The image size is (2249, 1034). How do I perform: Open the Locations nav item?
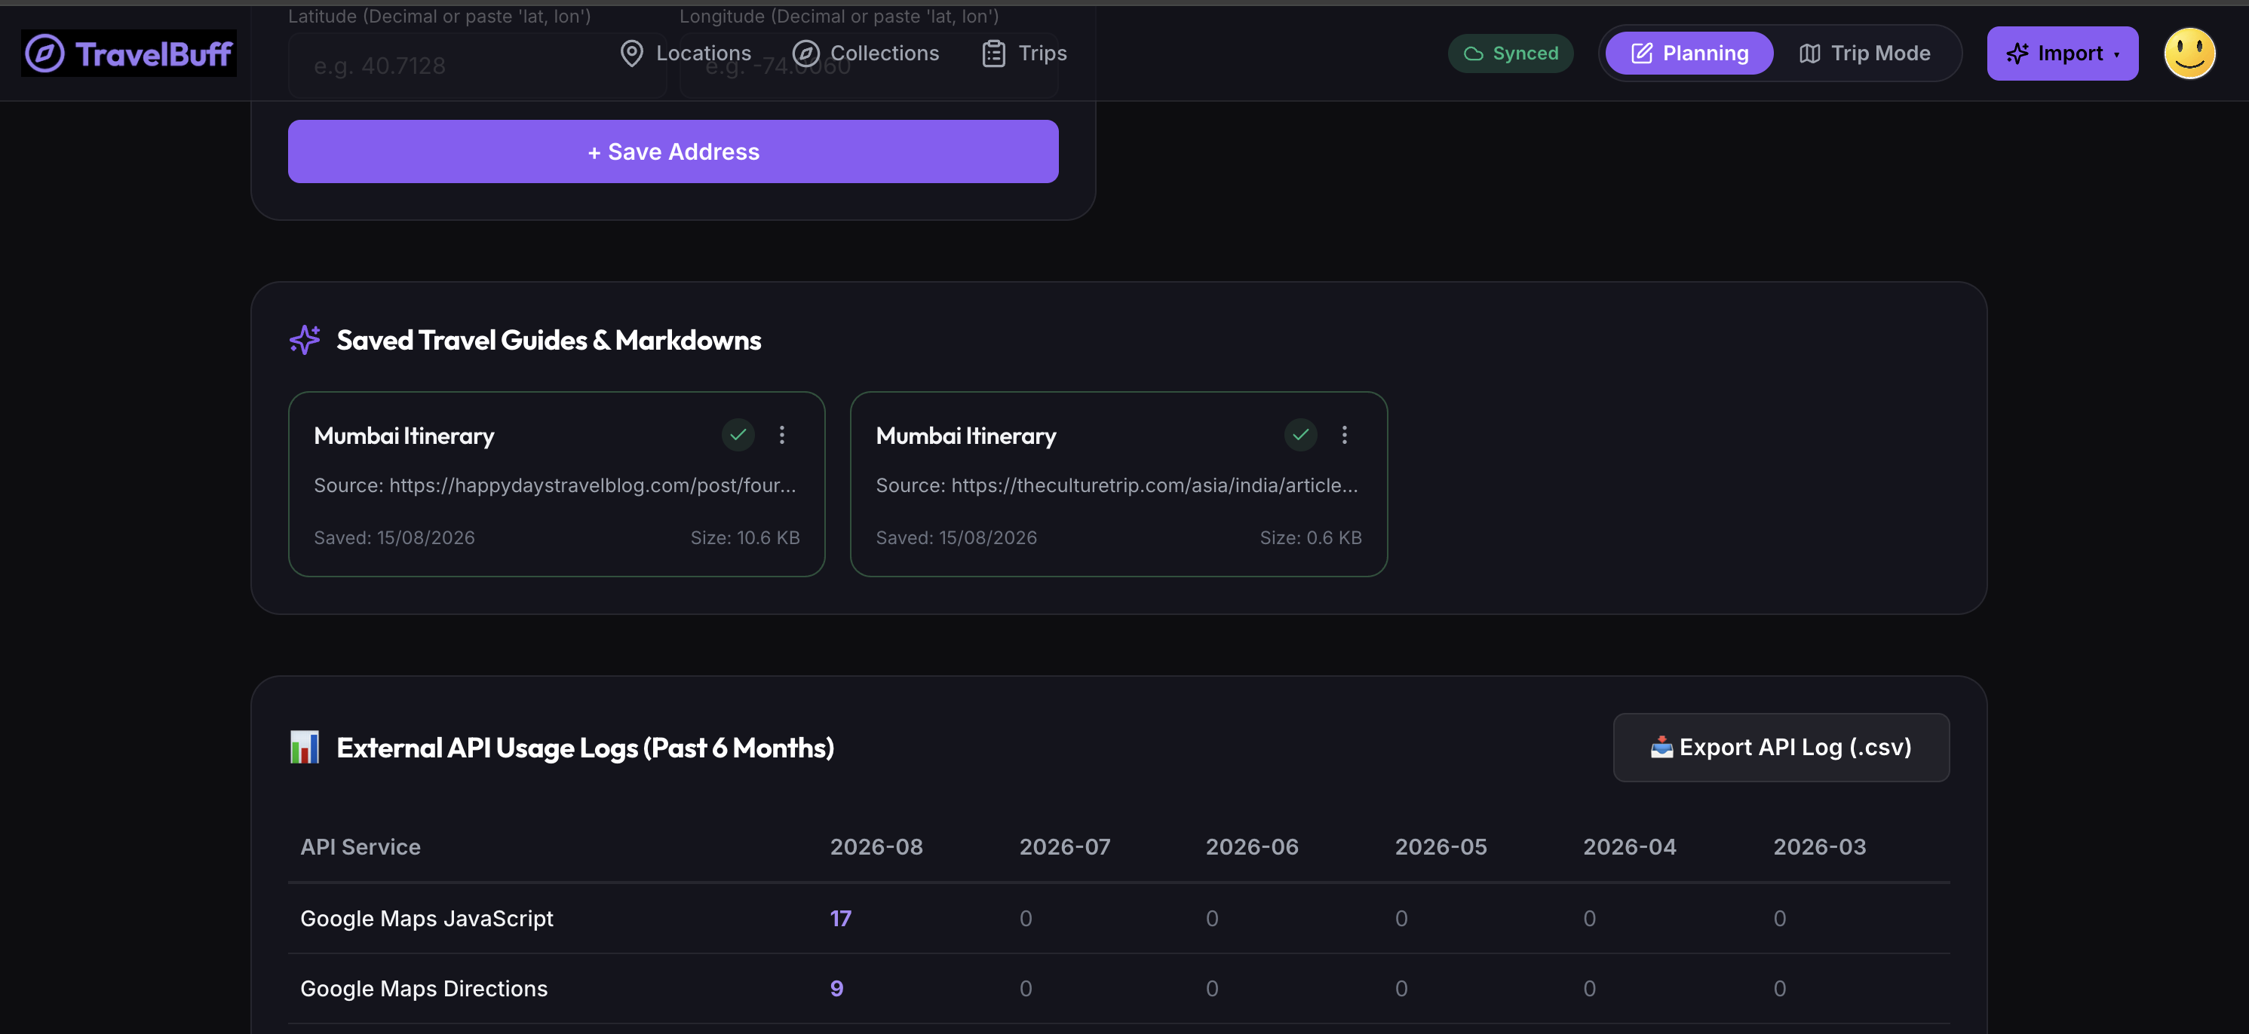pyautogui.click(x=686, y=54)
